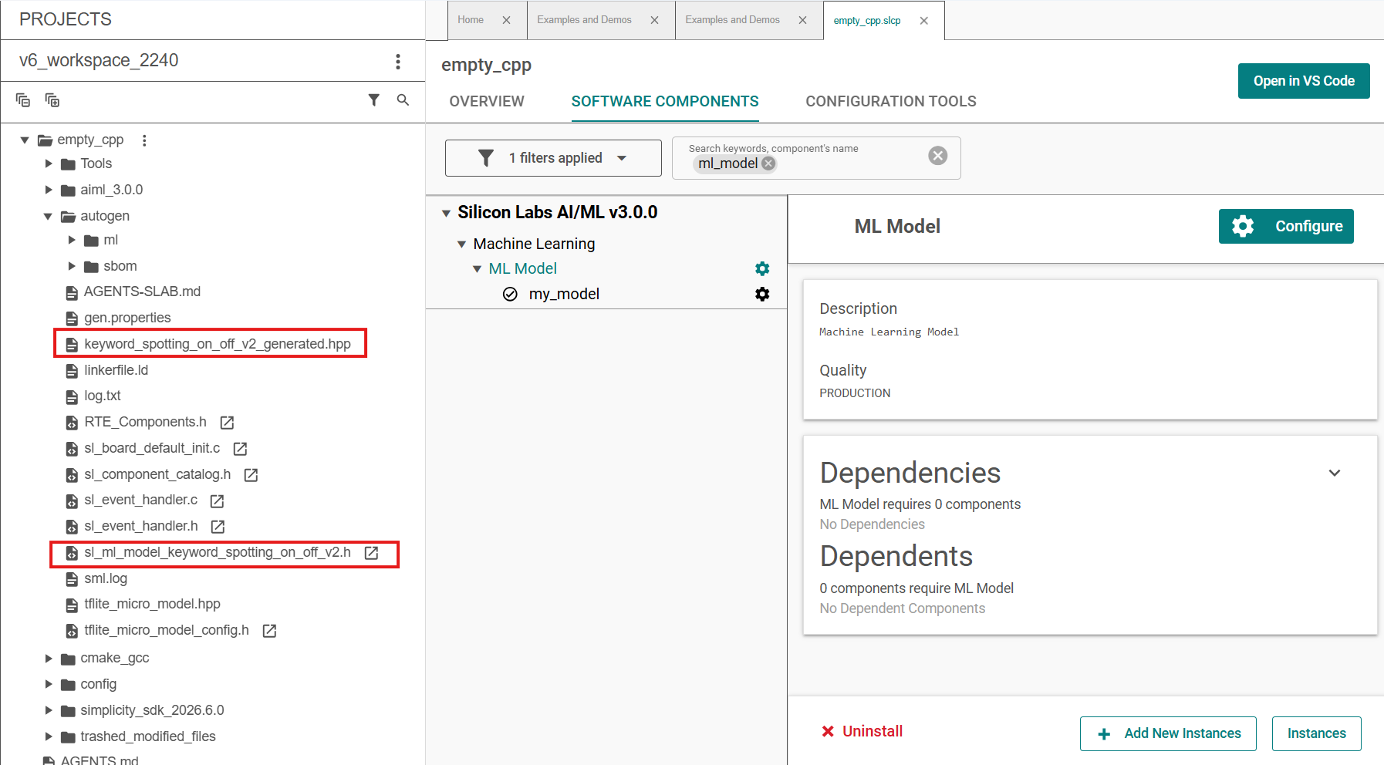Expand the trashed_modified_files folder
The image size is (1384, 765).
click(x=49, y=736)
